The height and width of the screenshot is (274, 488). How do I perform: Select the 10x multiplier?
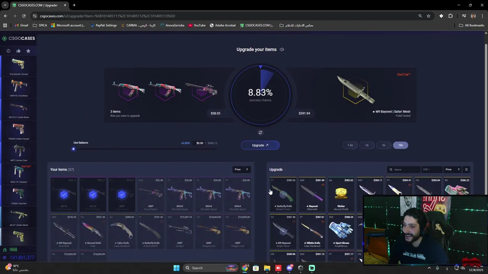(400, 145)
